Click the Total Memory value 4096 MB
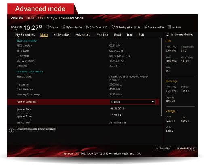 pos(115,89)
